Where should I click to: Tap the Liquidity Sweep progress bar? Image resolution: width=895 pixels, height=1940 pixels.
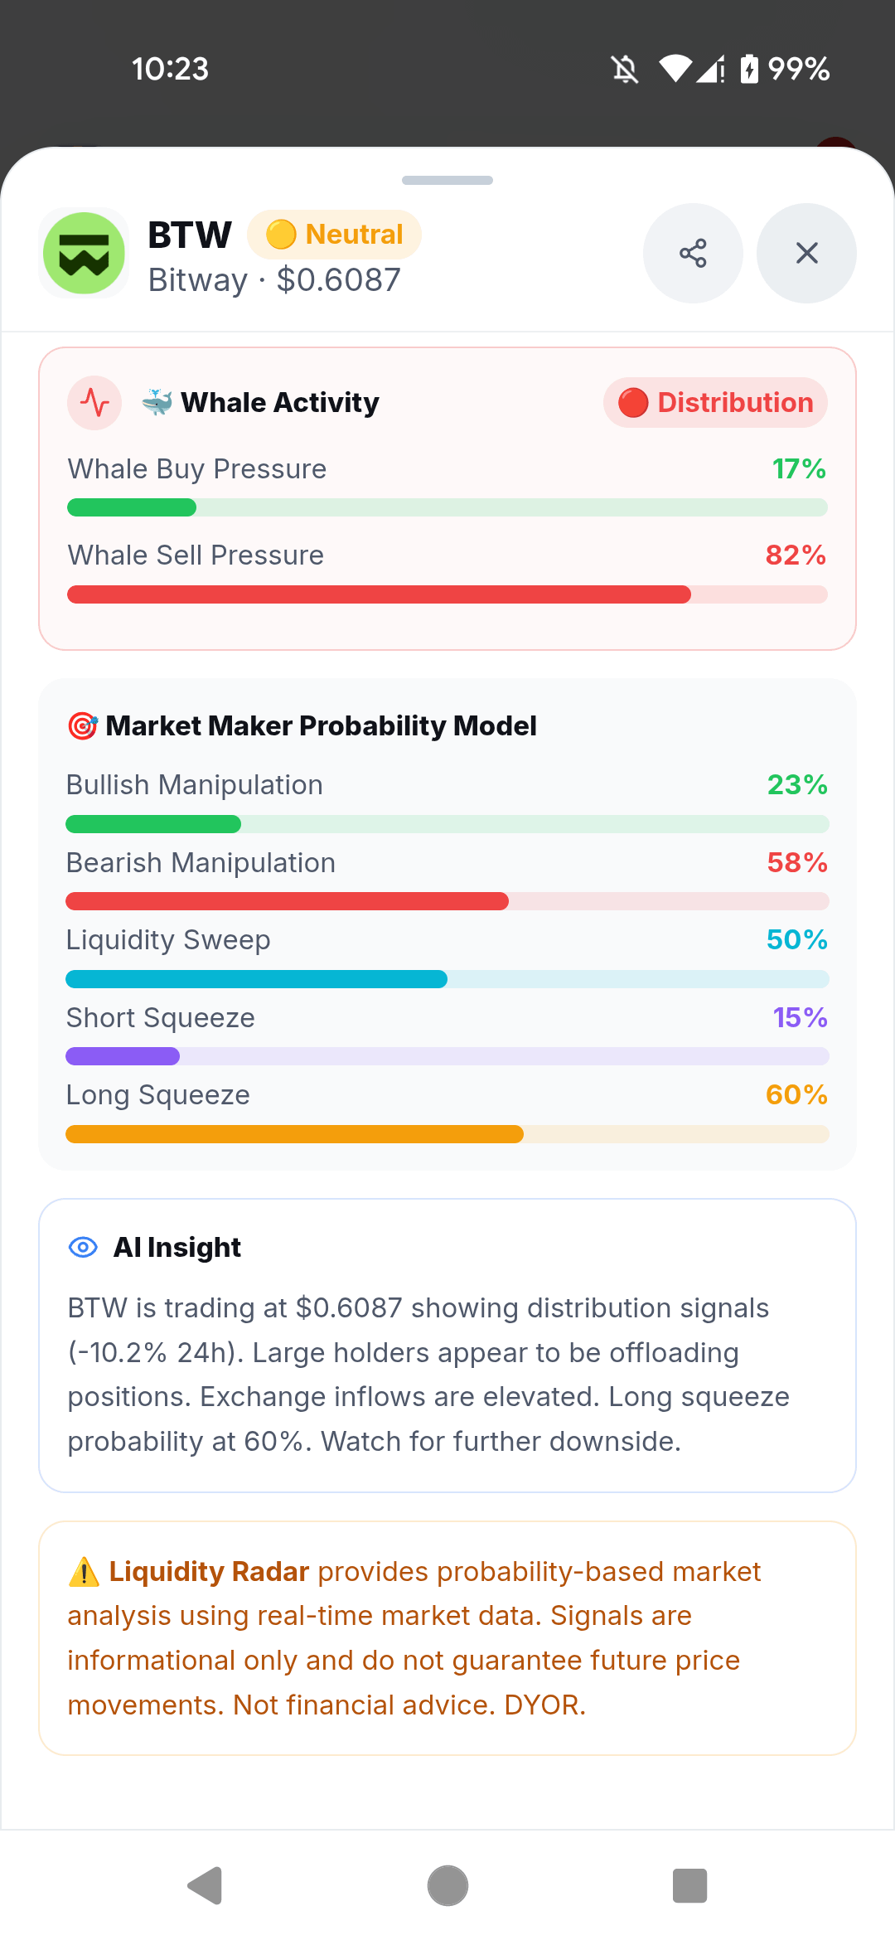point(447,979)
